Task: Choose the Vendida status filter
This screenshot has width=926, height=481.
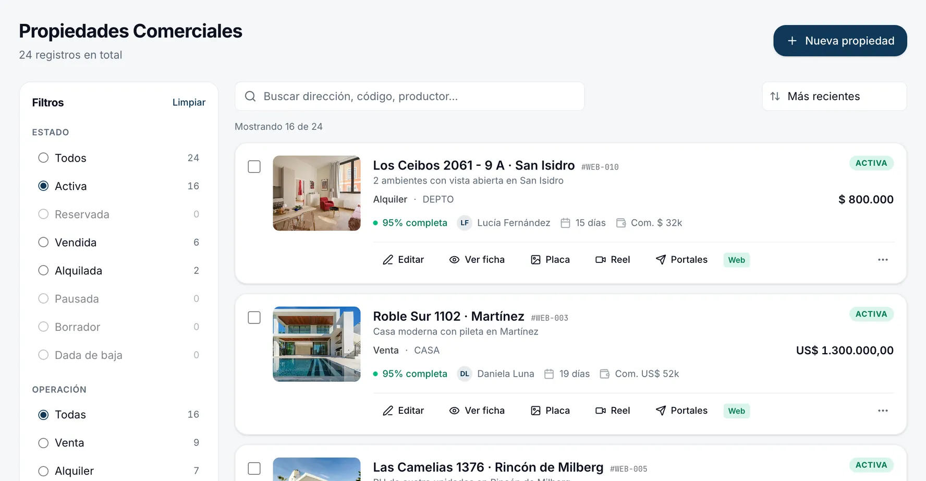Action: pyautogui.click(x=43, y=243)
